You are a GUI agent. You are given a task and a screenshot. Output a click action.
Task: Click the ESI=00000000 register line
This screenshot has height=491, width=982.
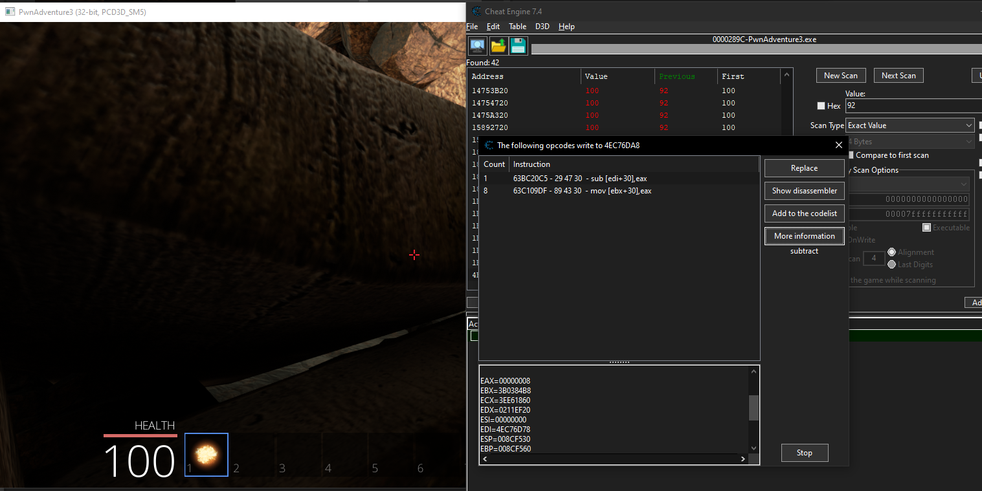(x=504, y=420)
